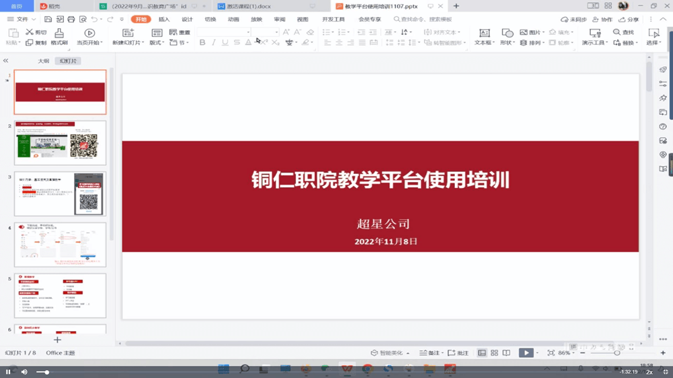
Task: Switch to reading view icon
Action: [x=507, y=352]
